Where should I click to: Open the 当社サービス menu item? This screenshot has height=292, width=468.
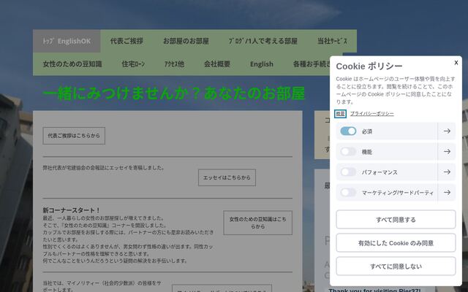point(332,41)
